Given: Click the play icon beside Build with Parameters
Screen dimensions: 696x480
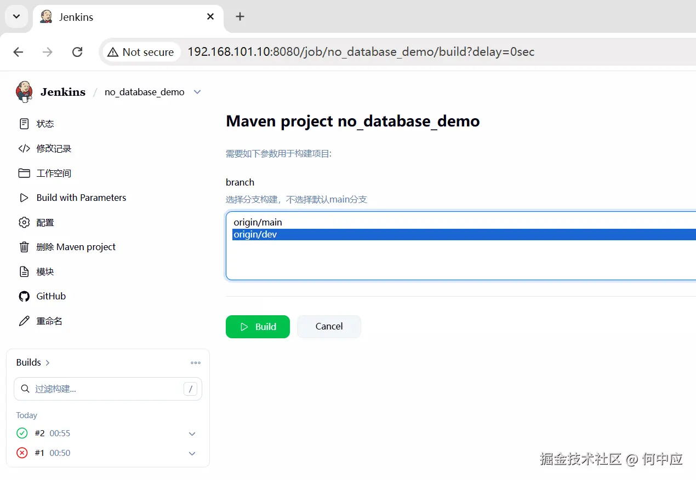Looking at the screenshot, I should tap(24, 198).
